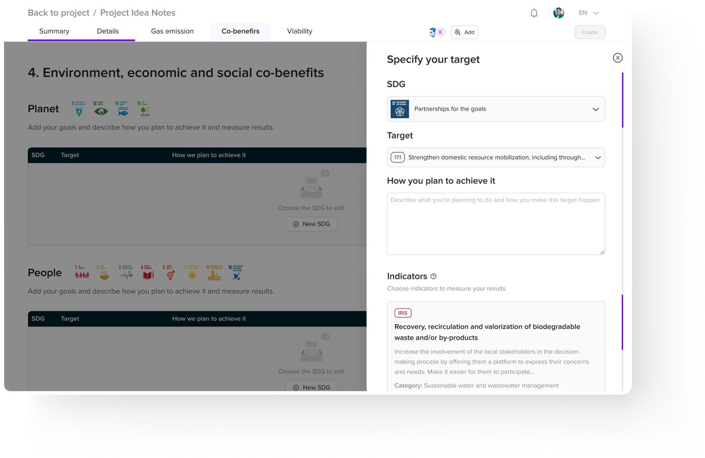Screen dimensions: 705x458
Task: Click SDG 3 good health heartbeat icon
Action: [126, 272]
